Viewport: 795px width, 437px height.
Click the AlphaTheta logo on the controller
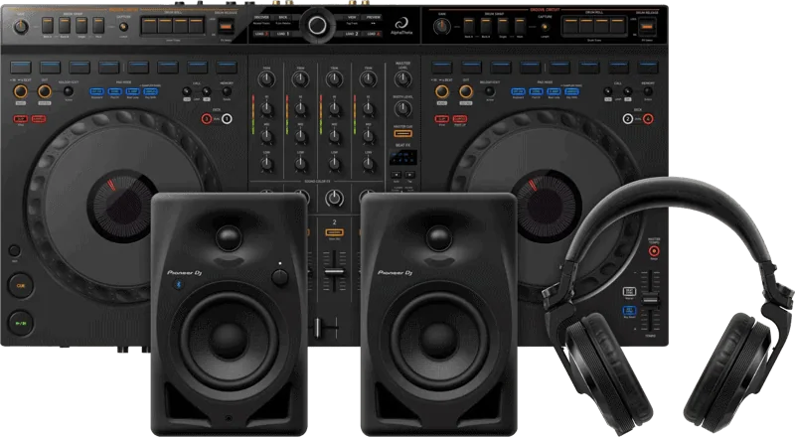pos(401,27)
